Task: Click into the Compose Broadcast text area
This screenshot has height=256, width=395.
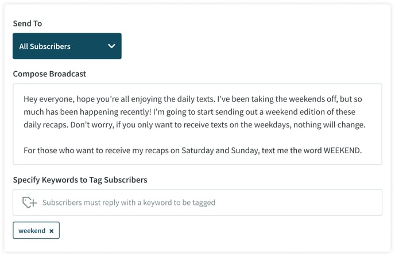Action: pos(197,124)
